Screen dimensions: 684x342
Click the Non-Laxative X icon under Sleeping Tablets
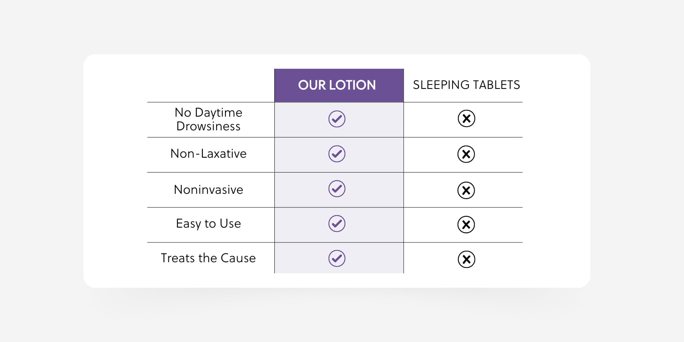point(466,154)
